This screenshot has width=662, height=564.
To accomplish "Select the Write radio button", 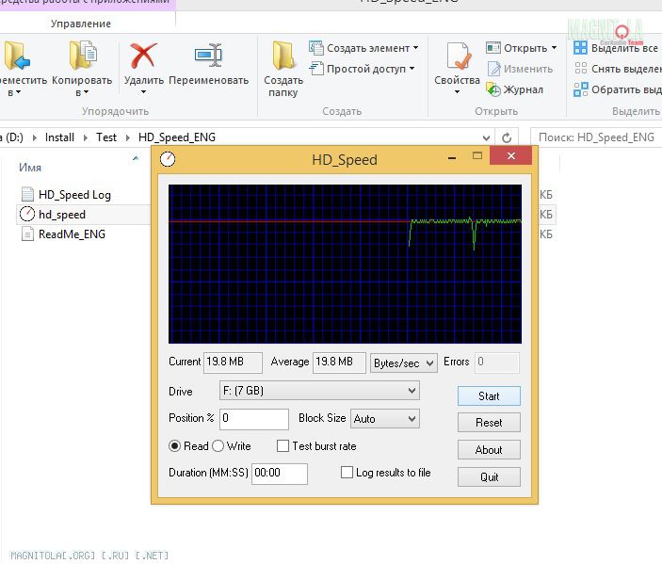I will tap(218, 446).
